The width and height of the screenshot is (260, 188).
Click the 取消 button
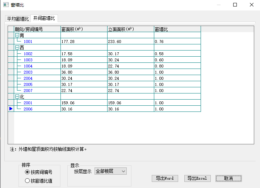coord(228,178)
